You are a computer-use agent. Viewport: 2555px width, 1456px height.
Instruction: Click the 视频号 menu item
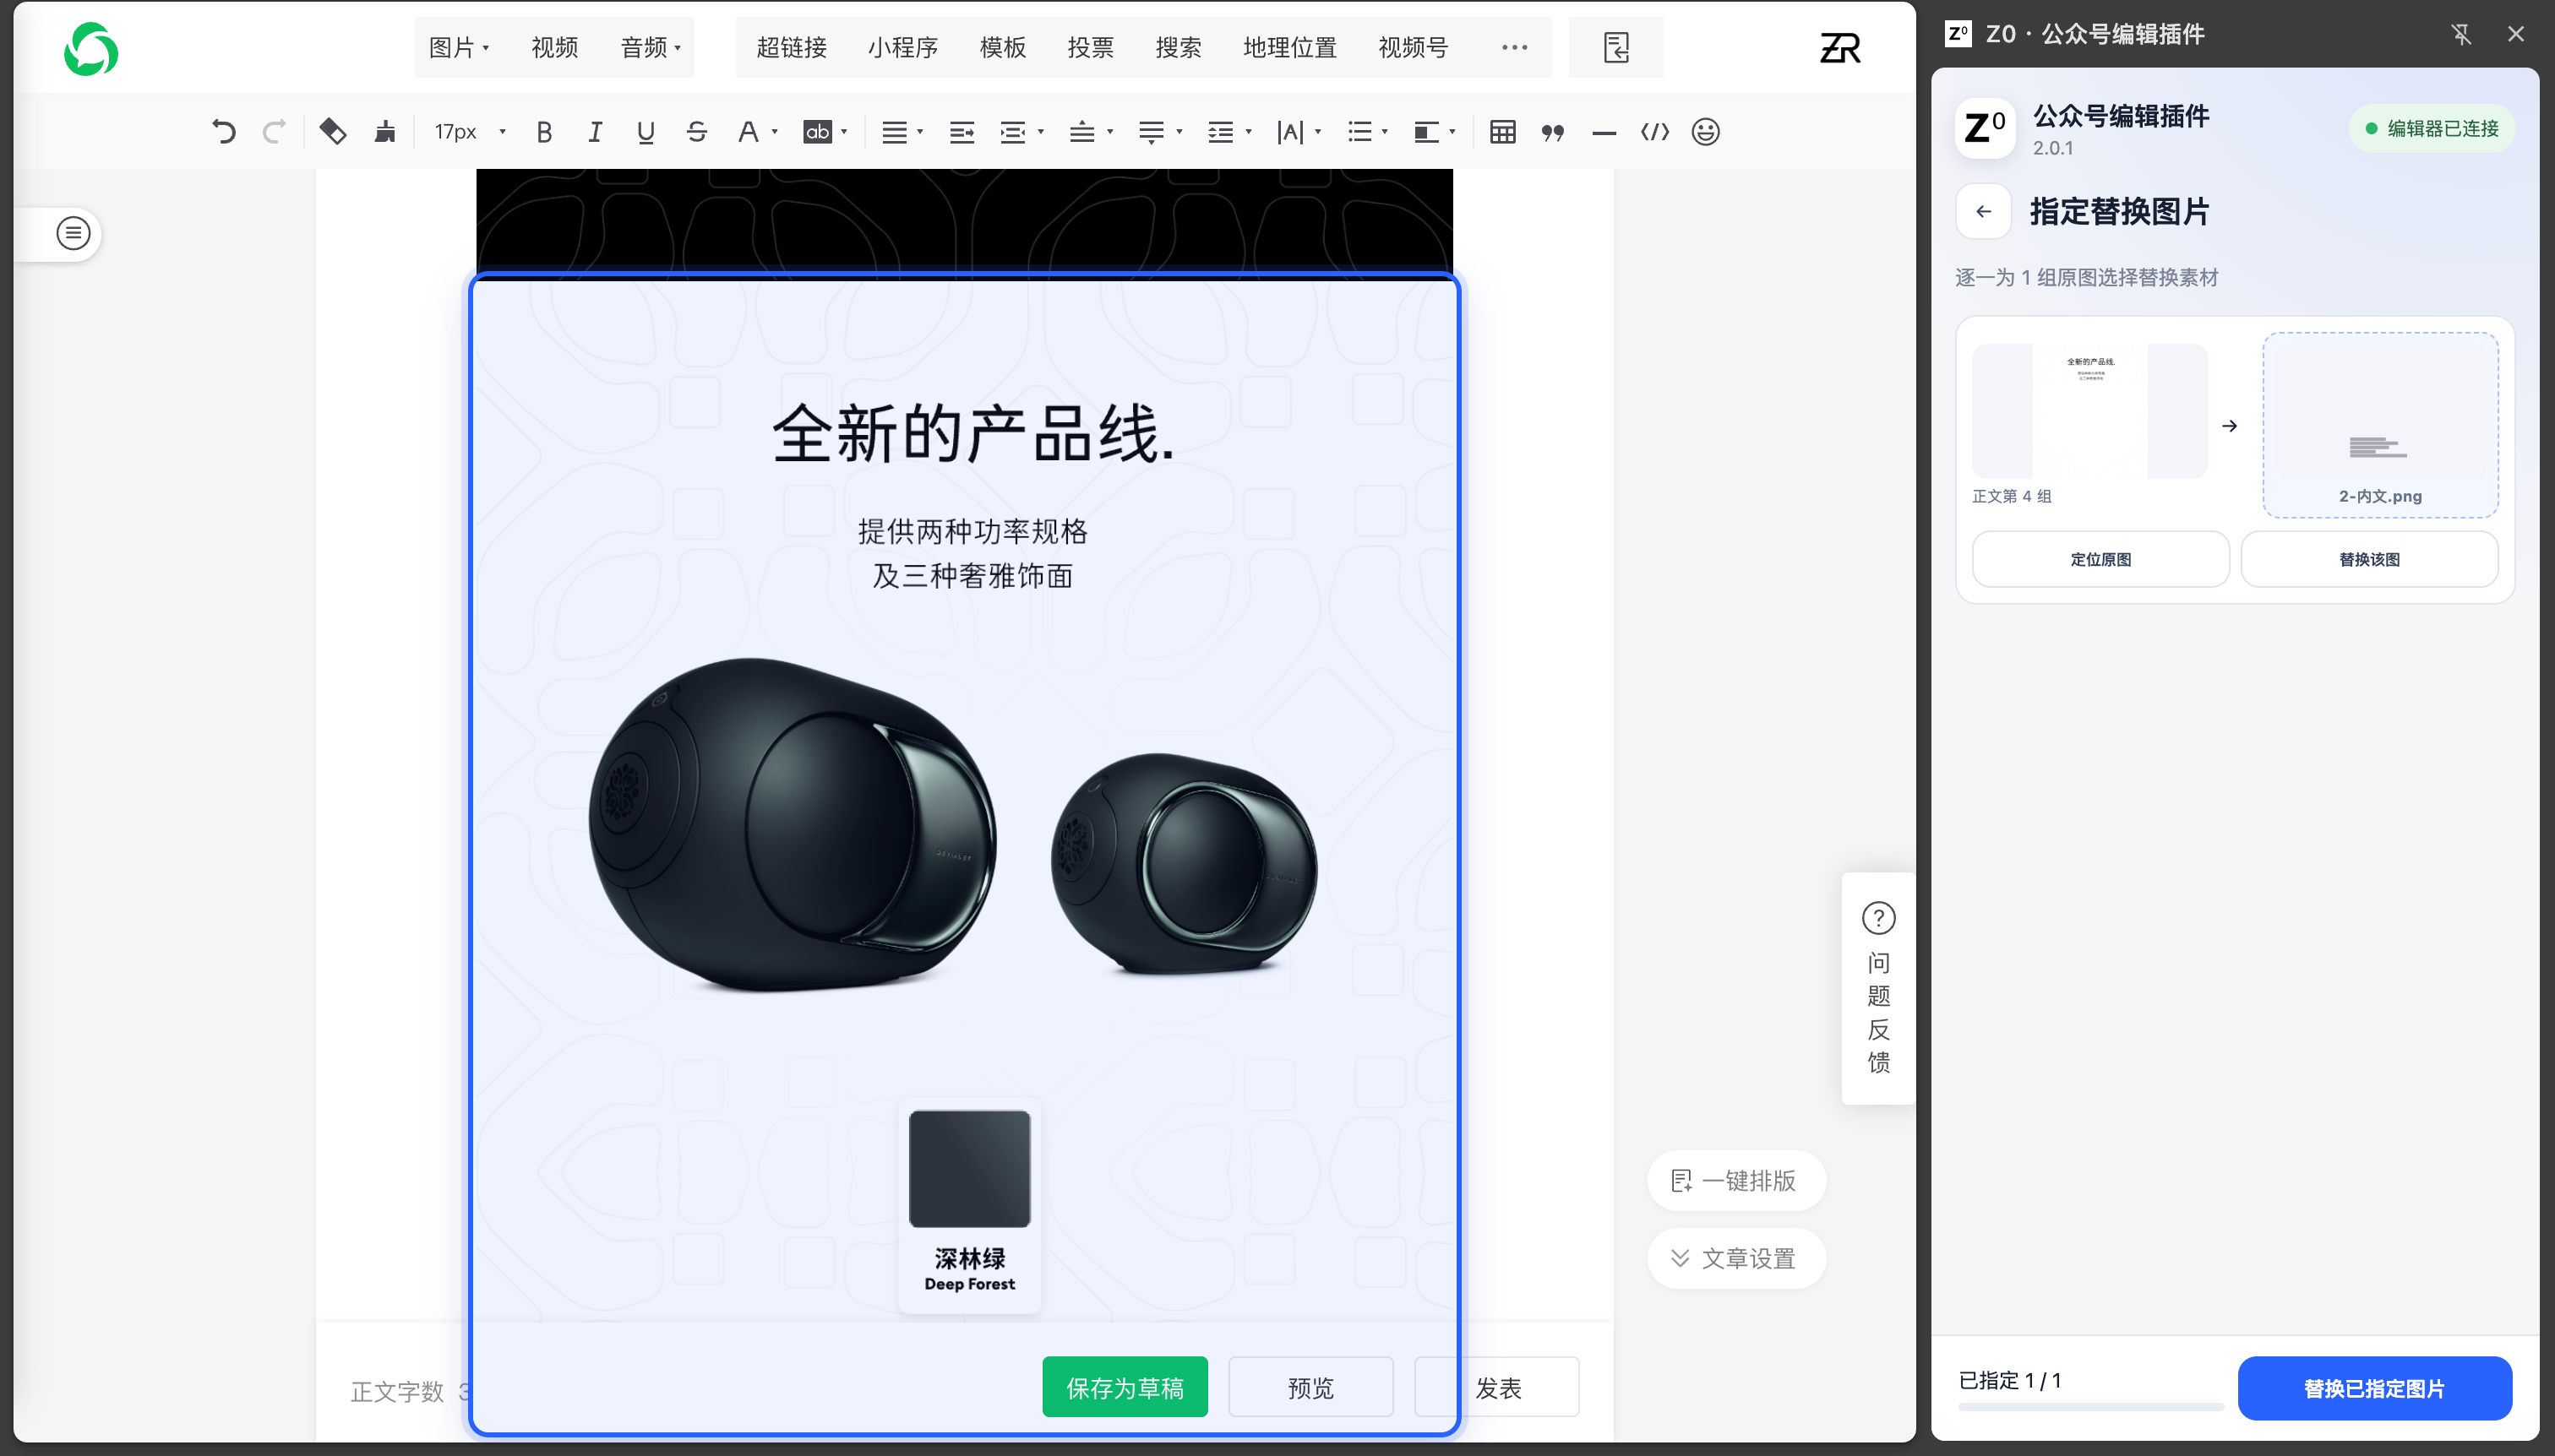click(x=1414, y=47)
